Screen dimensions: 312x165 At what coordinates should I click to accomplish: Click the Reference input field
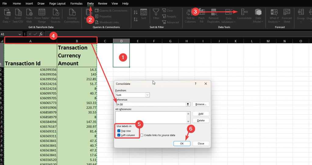tap(150, 104)
